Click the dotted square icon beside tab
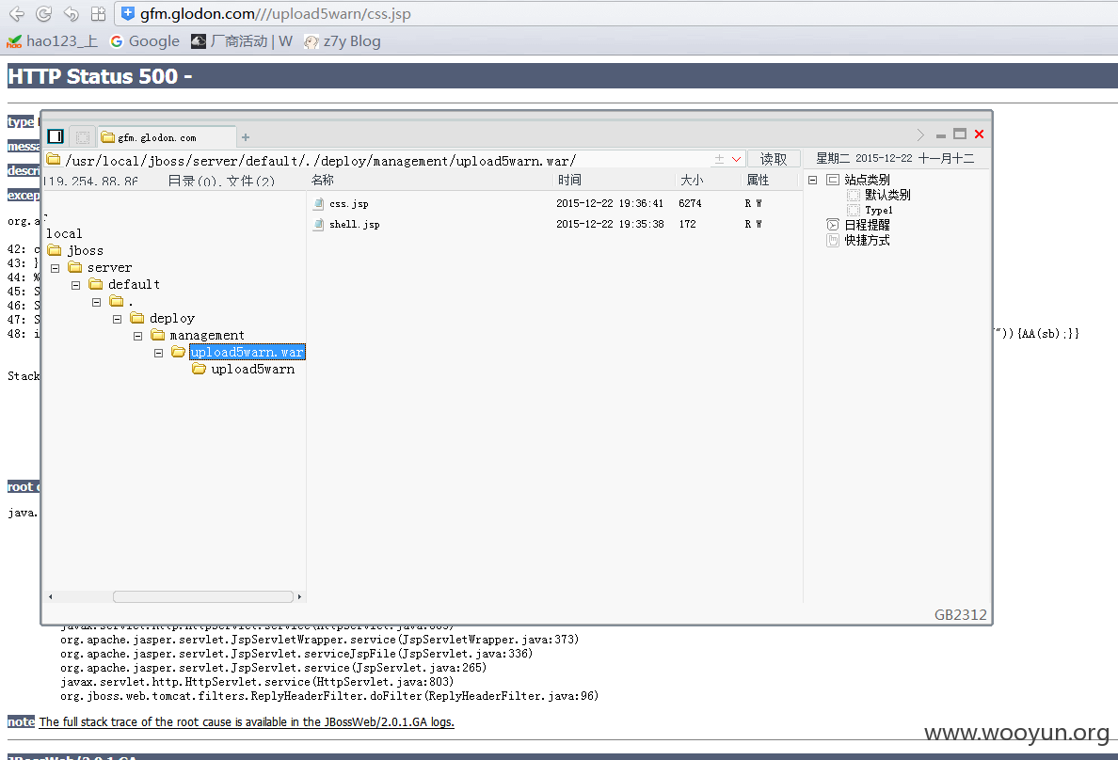1118x760 pixels. pos(83,137)
